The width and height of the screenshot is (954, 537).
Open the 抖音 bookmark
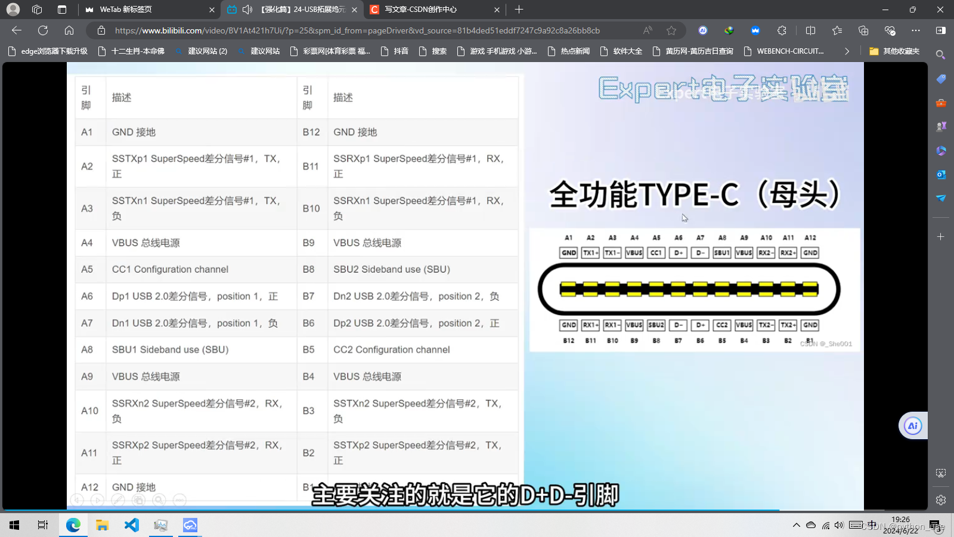395,51
